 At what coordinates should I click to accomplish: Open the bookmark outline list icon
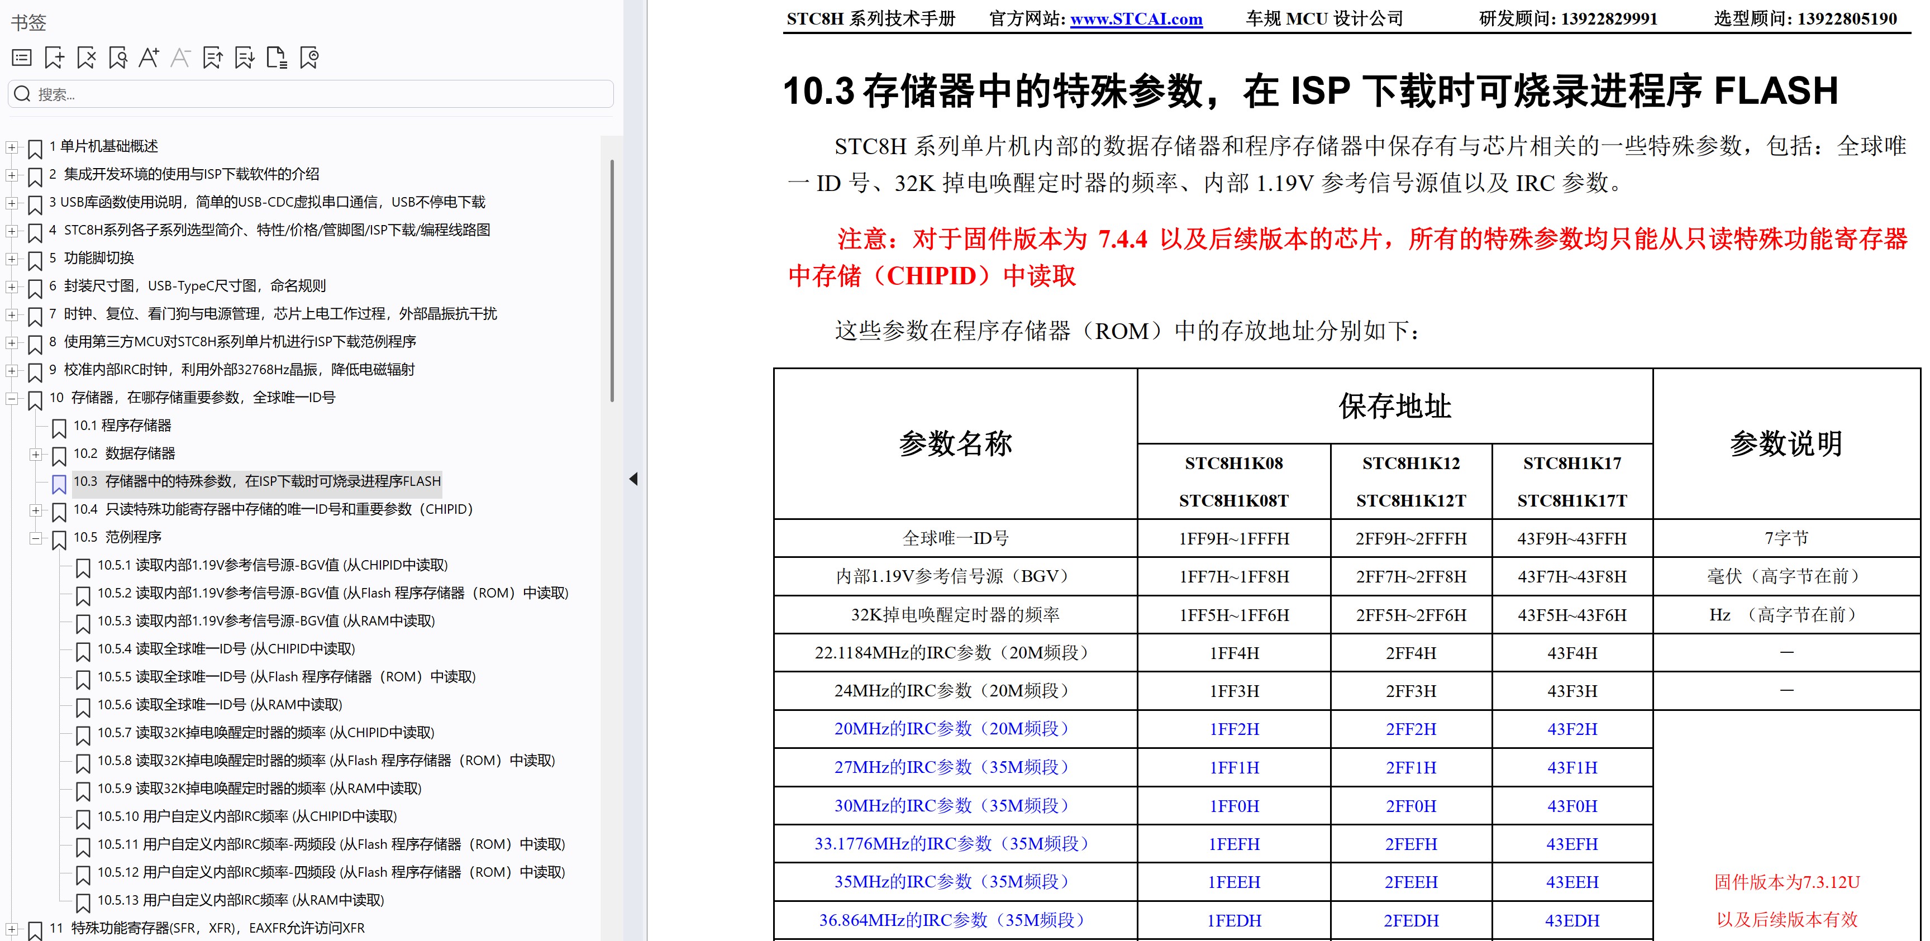tap(21, 58)
